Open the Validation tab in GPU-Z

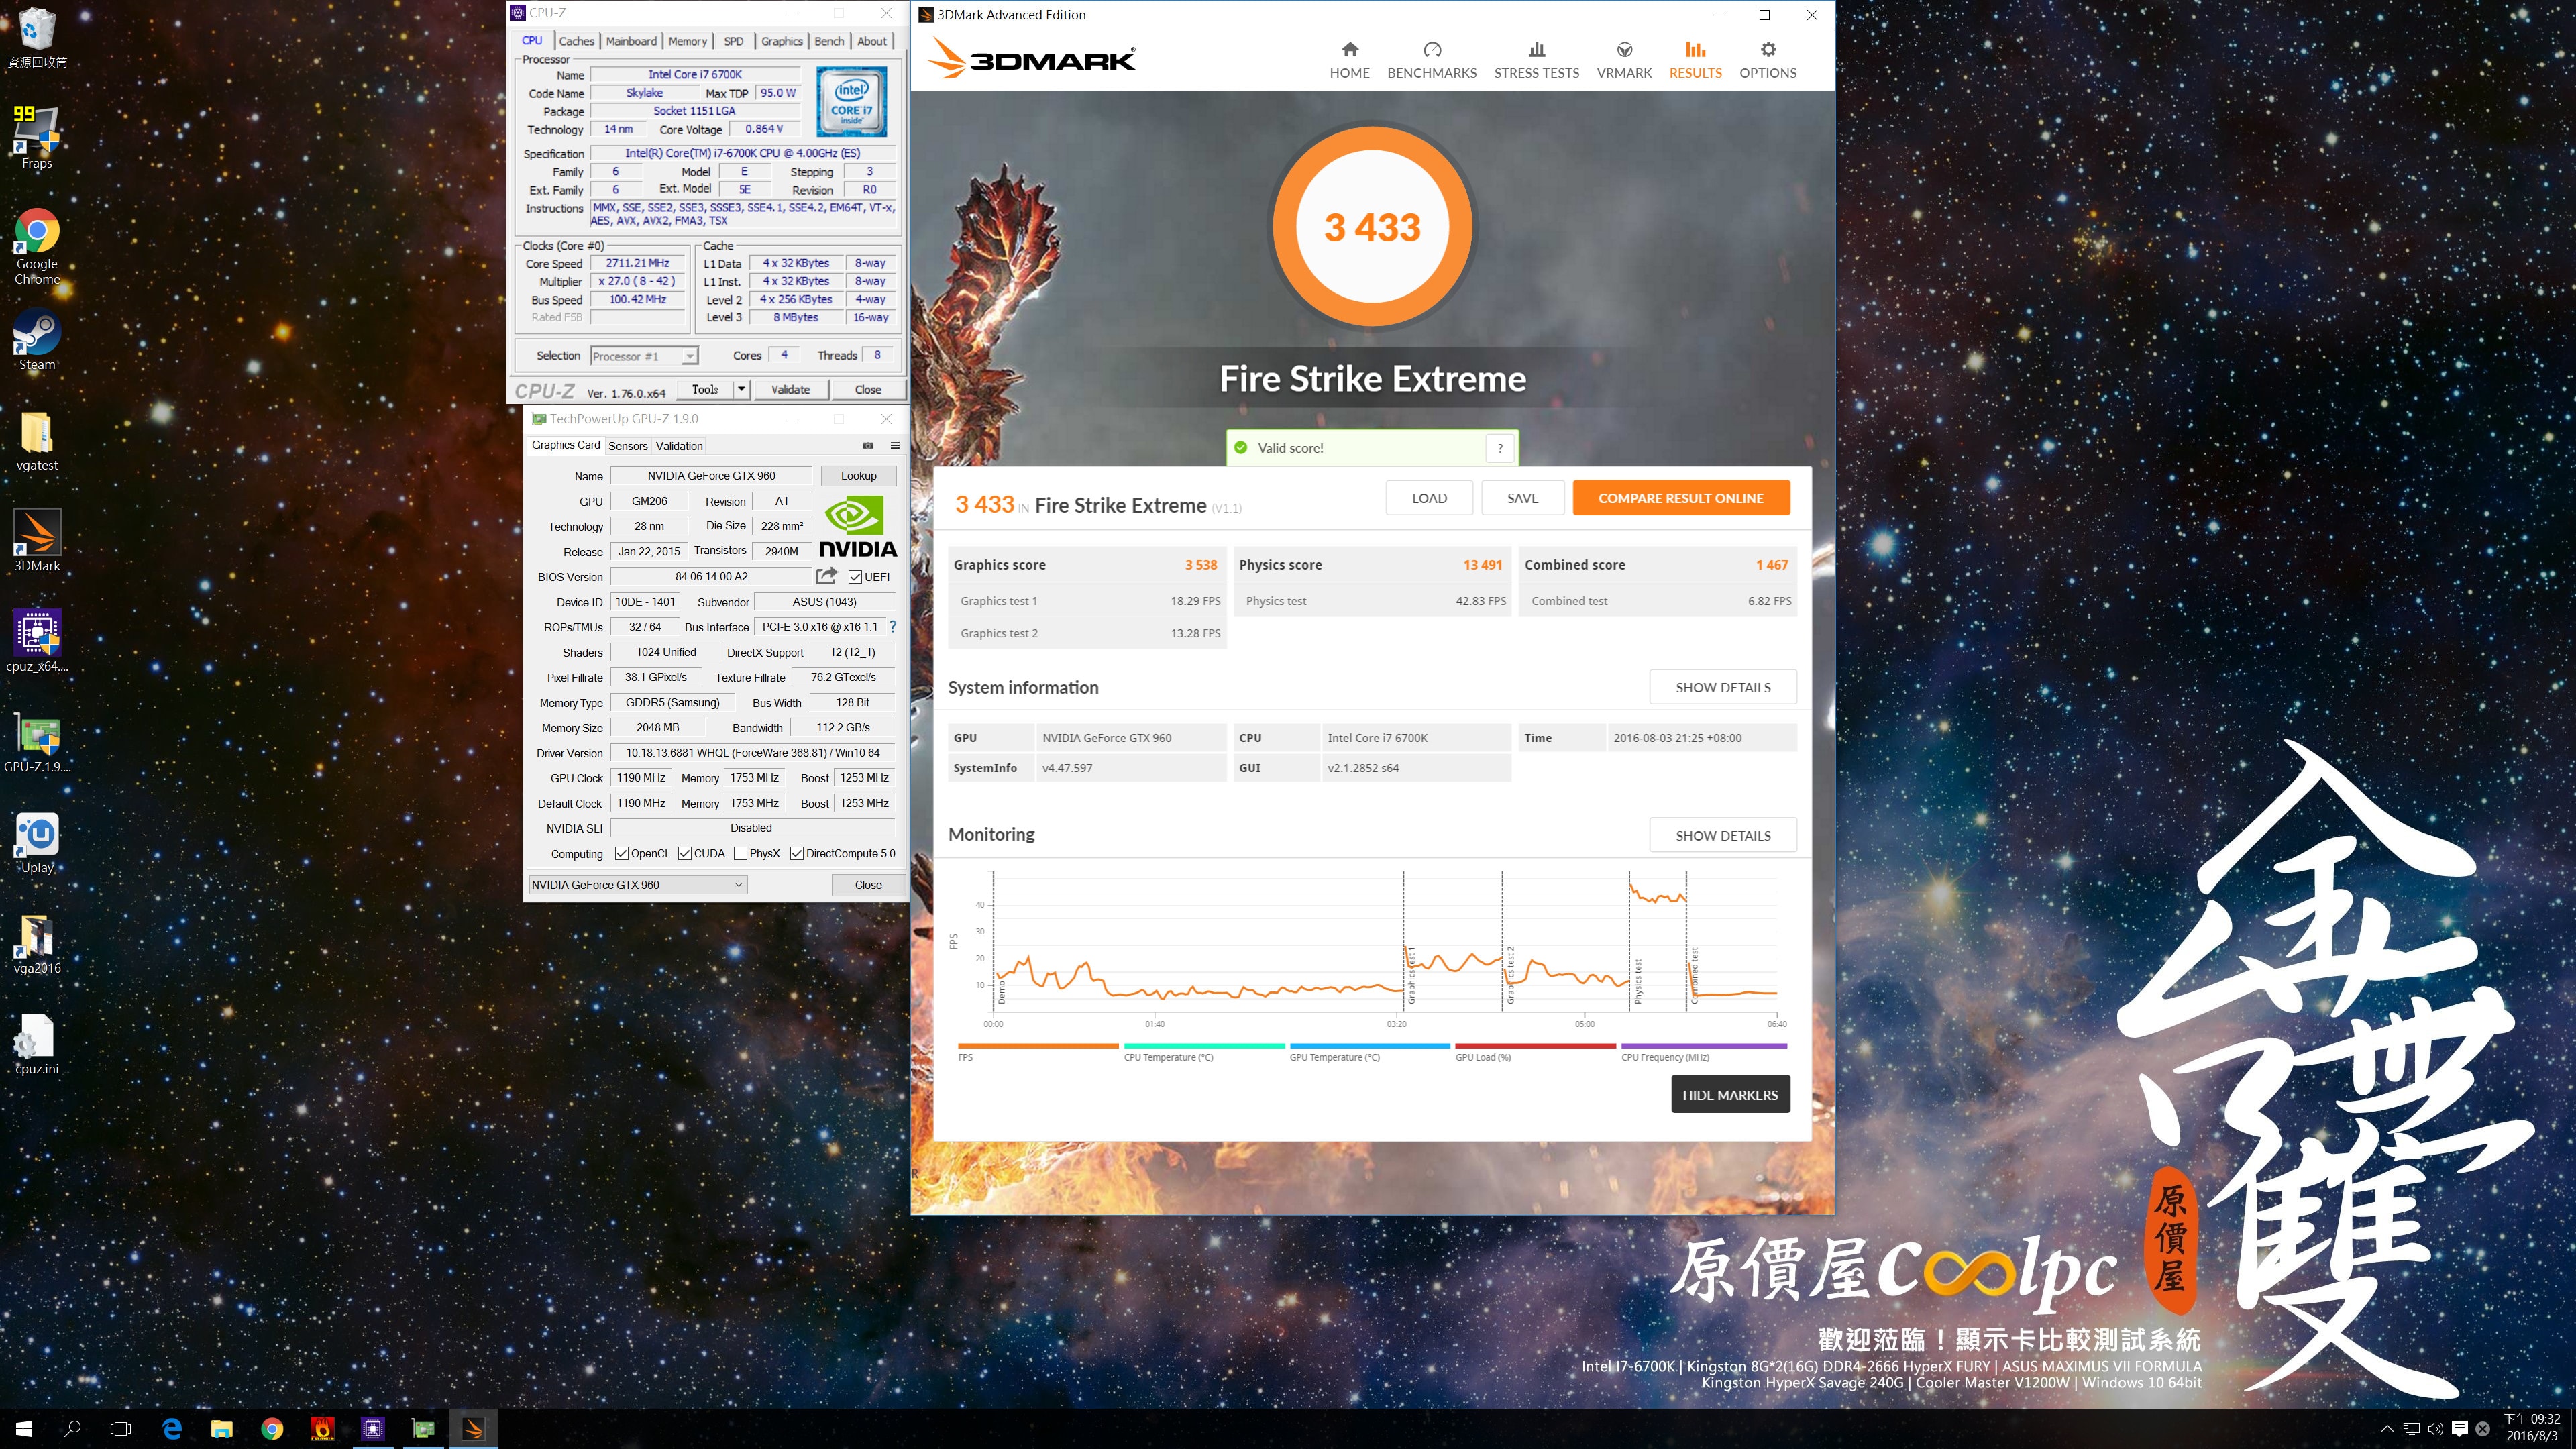[679, 446]
